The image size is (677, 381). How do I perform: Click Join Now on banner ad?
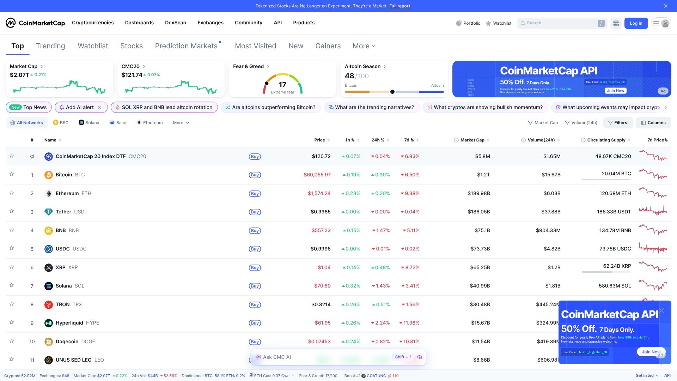[x=616, y=91]
